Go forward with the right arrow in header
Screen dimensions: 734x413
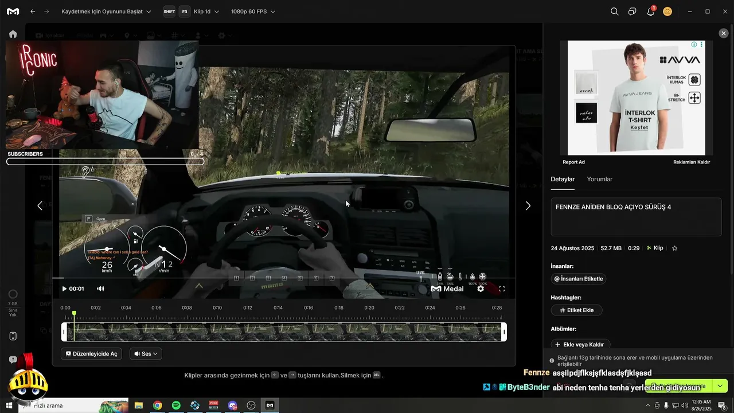tap(46, 11)
